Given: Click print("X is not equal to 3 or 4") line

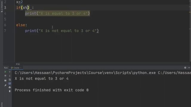Looking at the screenshot, I should click(62, 31).
